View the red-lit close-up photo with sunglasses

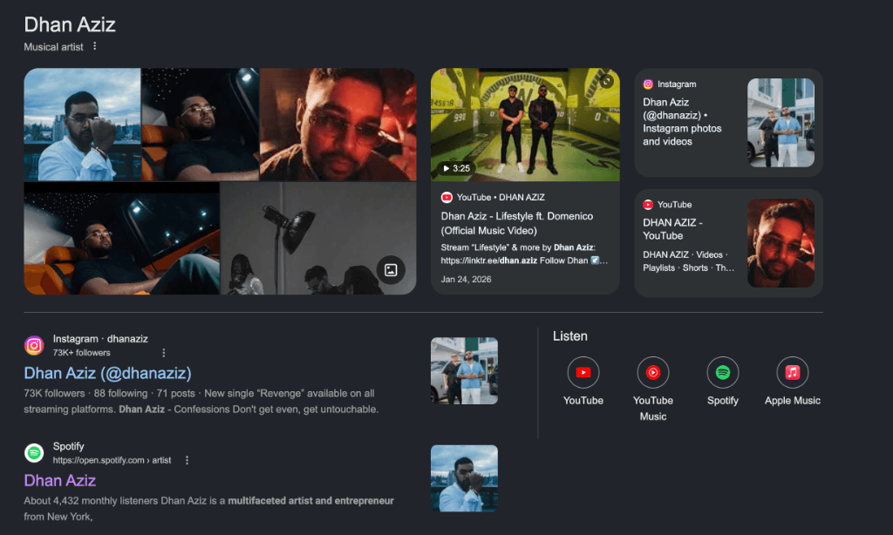click(337, 124)
